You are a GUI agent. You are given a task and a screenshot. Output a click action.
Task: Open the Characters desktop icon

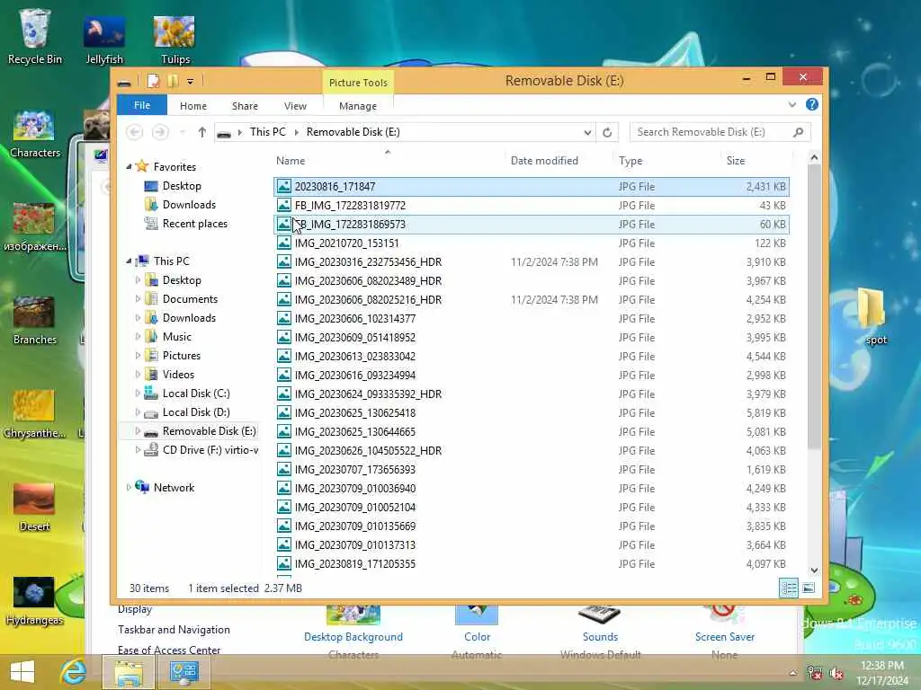(x=35, y=134)
